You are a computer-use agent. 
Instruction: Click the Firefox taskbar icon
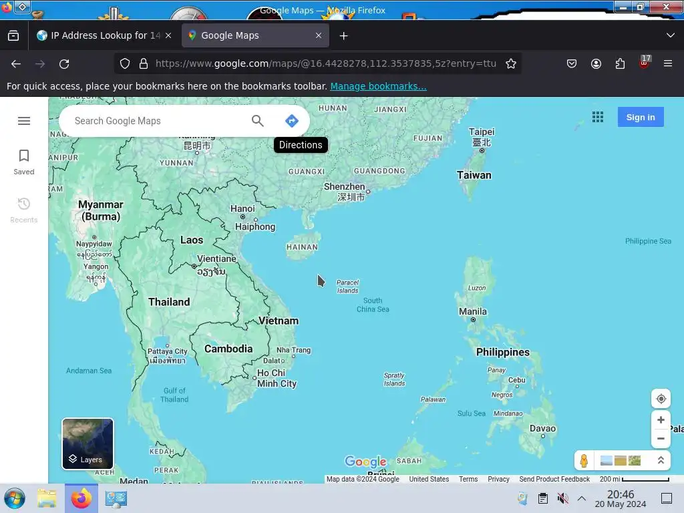pyautogui.click(x=81, y=498)
